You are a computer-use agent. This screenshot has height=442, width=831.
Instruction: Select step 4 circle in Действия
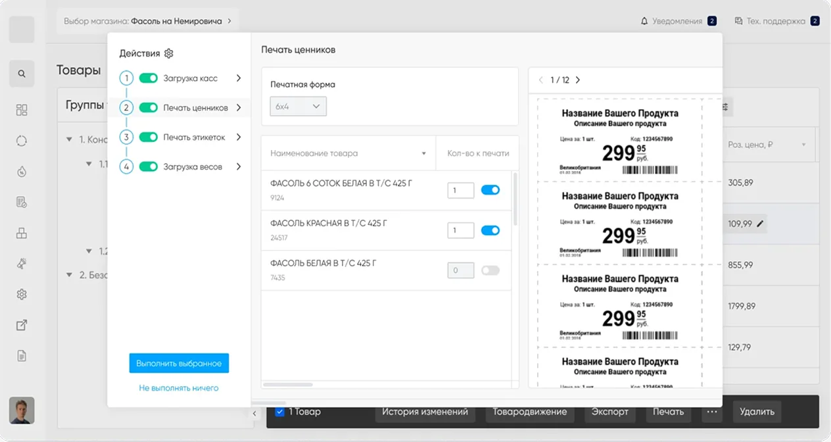[x=126, y=166]
